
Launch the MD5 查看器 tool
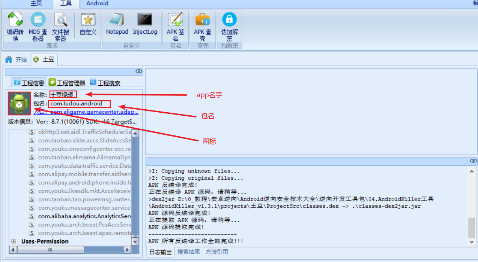(x=38, y=26)
